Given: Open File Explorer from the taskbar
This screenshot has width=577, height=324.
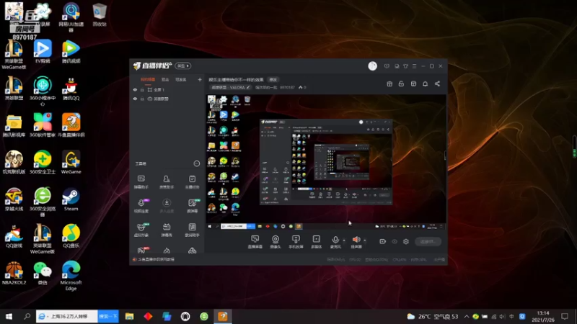Looking at the screenshot, I should tap(129, 316).
